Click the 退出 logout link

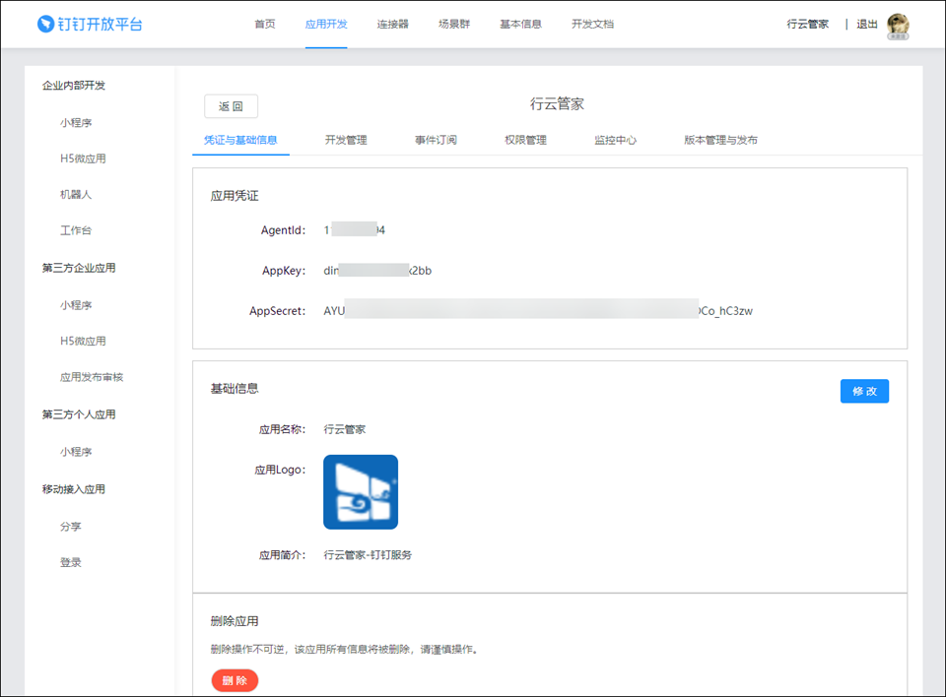tap(866, 25)
